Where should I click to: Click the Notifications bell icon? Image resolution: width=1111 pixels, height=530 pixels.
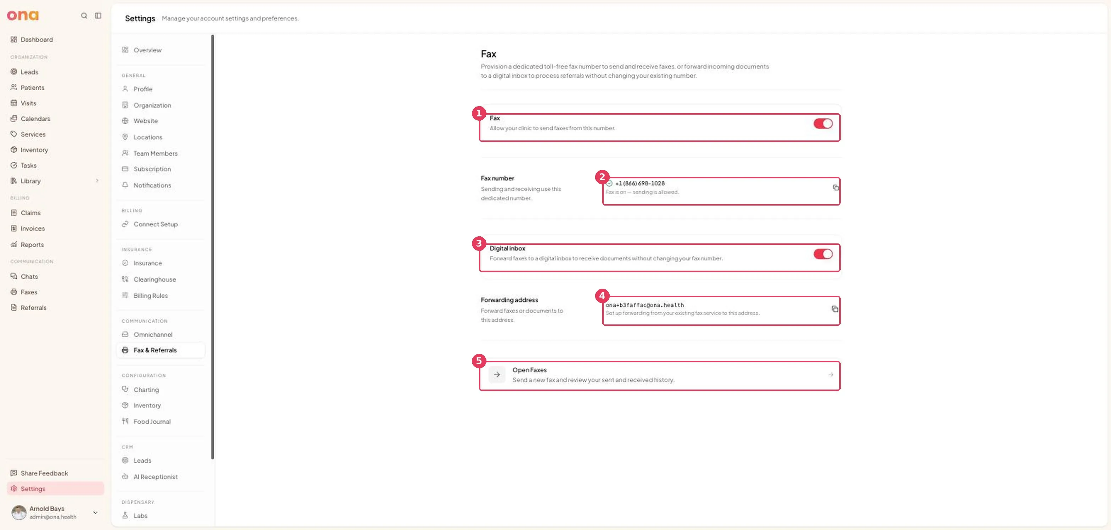pos(125,185)
